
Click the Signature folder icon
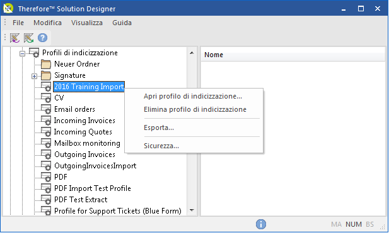pyautogui.click(x=46, y=75)
